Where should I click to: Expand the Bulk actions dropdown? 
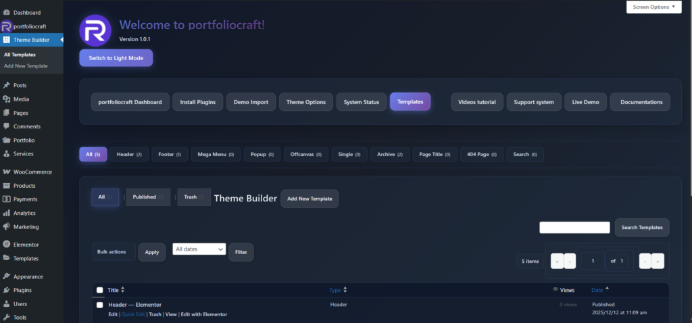click(113, 251)
